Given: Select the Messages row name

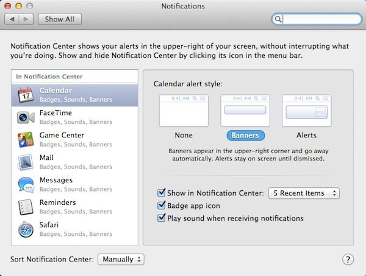Looking at the screenshot, I should coord(56,180).
